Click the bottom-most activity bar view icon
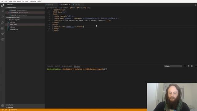This screenshot has height=111, width=197. tap(2, 39)
